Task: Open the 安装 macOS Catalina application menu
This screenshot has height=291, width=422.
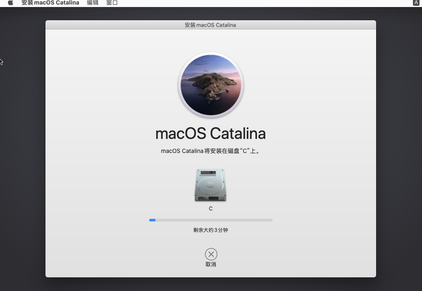Action: [50, 3]
